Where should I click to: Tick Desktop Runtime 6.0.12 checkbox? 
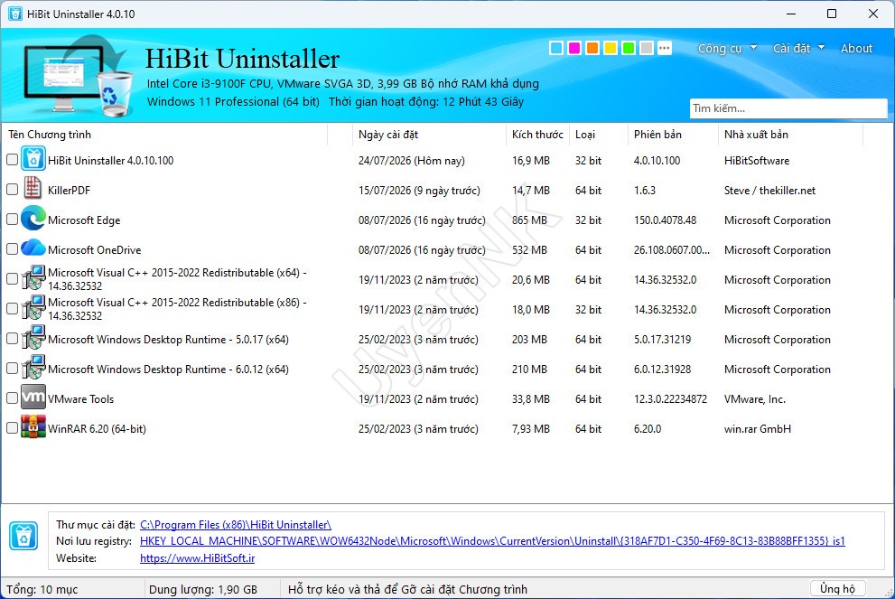(12, 369)
